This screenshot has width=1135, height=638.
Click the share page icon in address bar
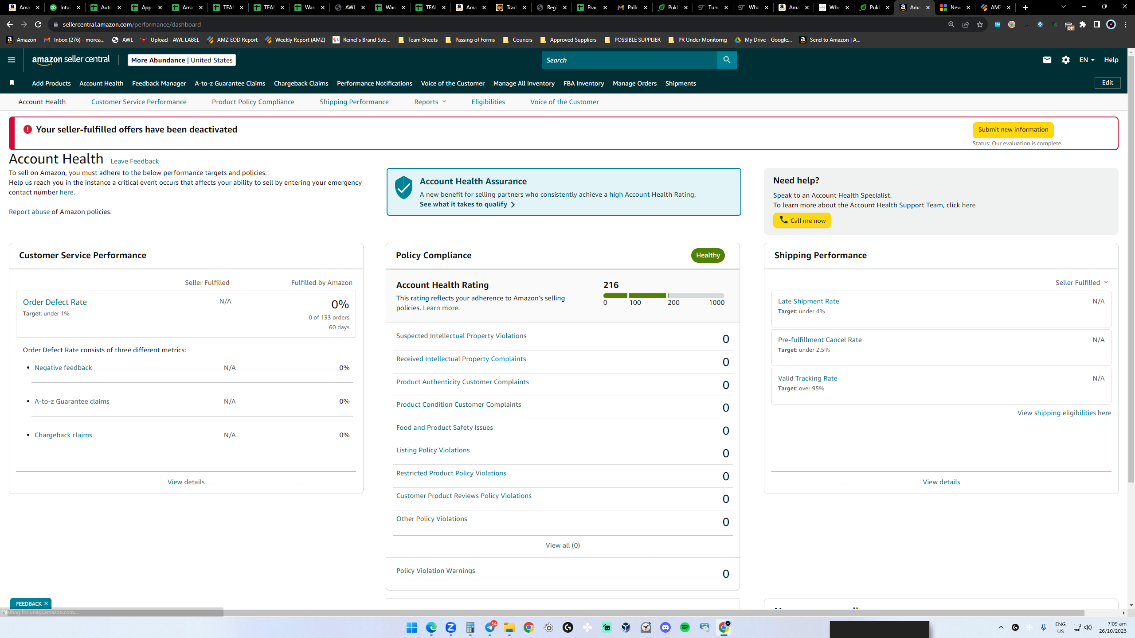[966, 24]
